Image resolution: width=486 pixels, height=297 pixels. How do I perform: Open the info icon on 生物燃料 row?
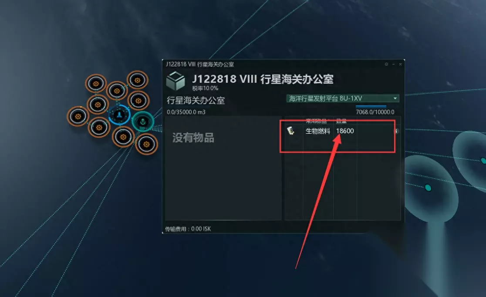click(x=396, y=131)
